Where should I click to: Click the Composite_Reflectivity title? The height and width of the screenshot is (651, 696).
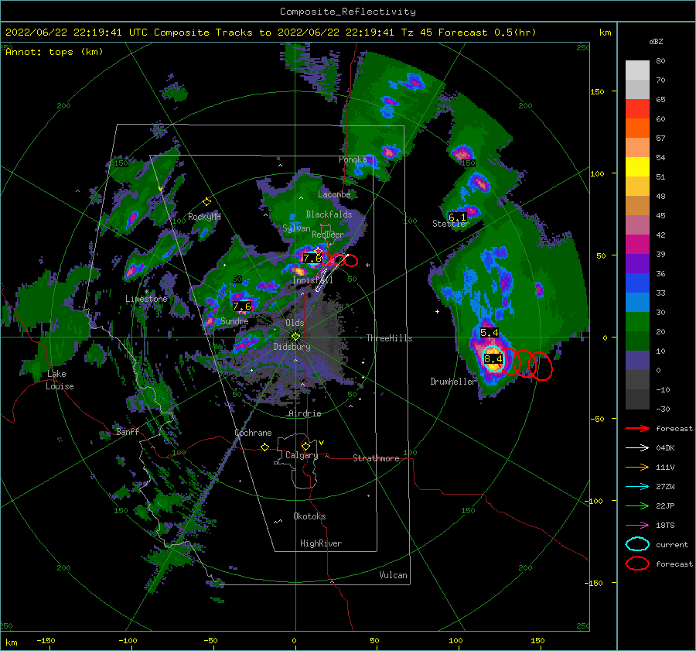[348, 12]
